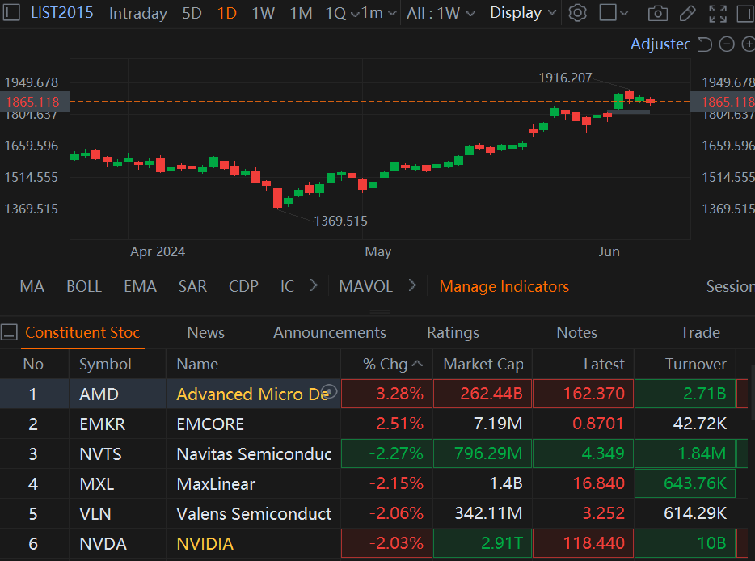Zoom in chart with plus icon

click(748, 44)
